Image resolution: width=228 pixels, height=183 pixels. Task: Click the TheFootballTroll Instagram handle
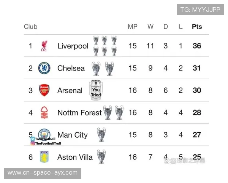[x=48, y=143]
